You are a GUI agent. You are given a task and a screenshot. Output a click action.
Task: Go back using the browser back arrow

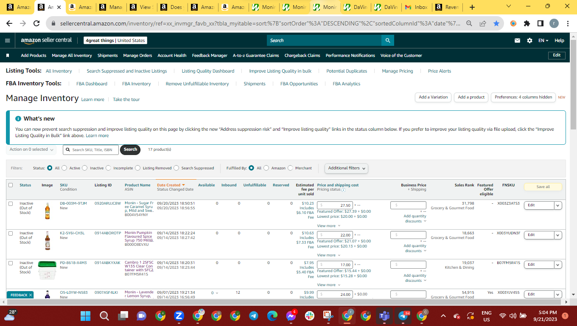tap(9, 23)
